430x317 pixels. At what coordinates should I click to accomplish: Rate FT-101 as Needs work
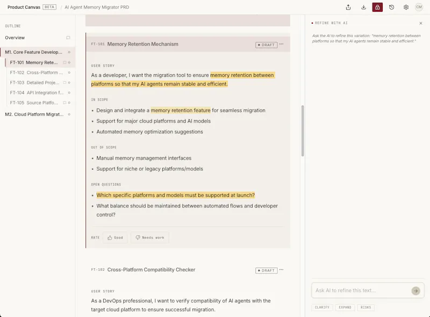click(x=150, y=237)
